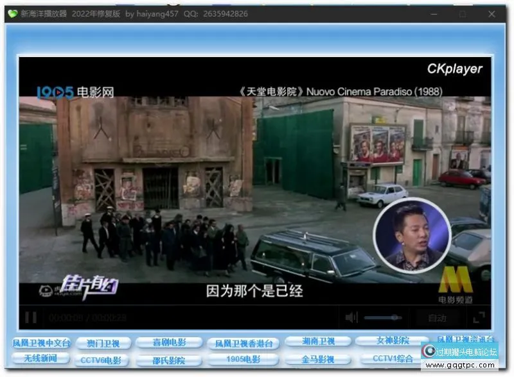Switch to 无线新闻 channel
514x377 pixels.
tap(41, 358)
